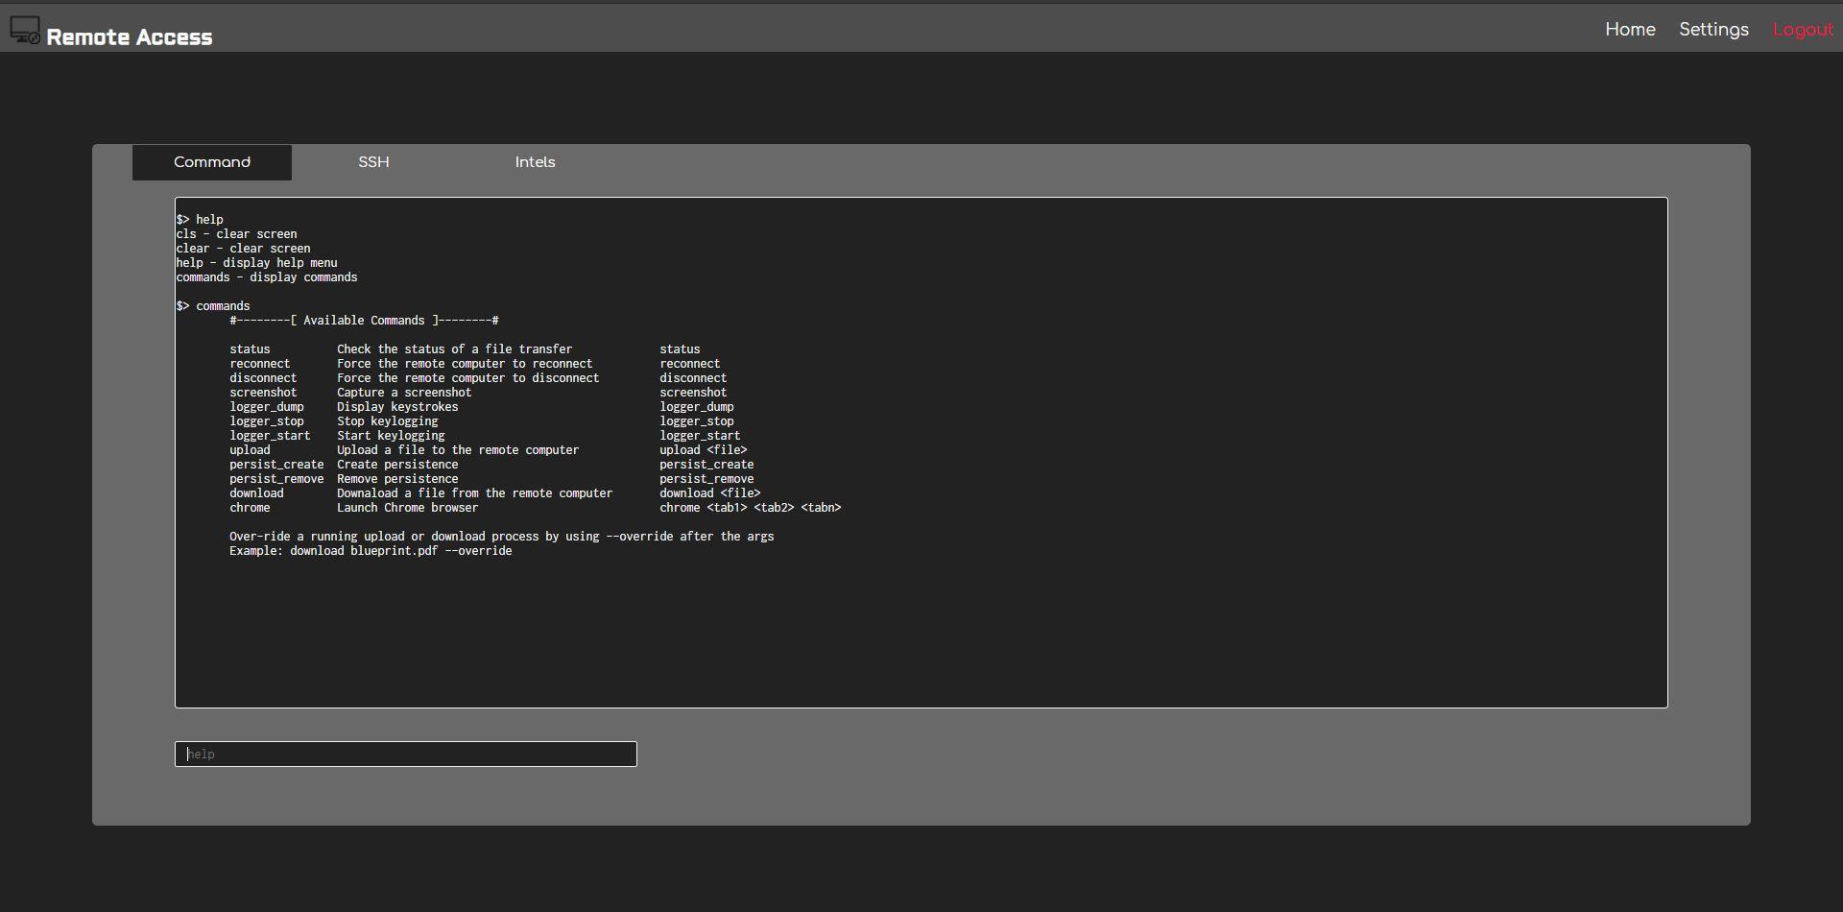Select the Command tab
This screenshot has width=1843, height=912.
(212, 162)
